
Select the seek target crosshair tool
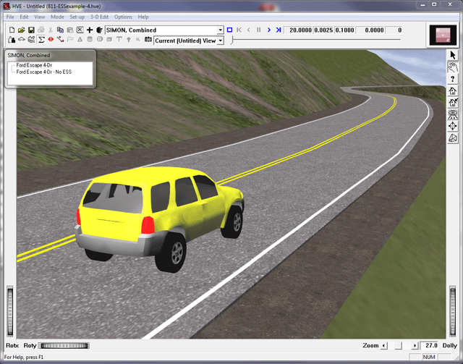452,126
